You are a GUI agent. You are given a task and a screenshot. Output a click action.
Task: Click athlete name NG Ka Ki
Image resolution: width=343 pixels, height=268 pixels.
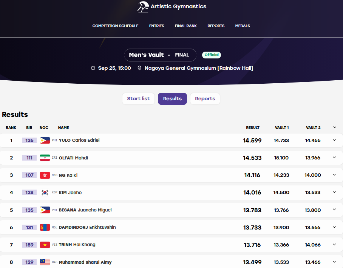[x=68, y=175]
